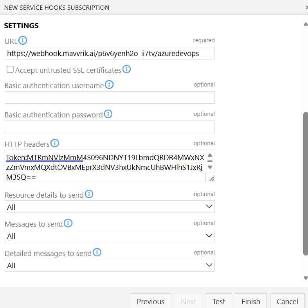The height and width of the screenshot is (308, 308).
Task: Click info icon beside Accept untrusted SSL certificates
Action: 126,70
